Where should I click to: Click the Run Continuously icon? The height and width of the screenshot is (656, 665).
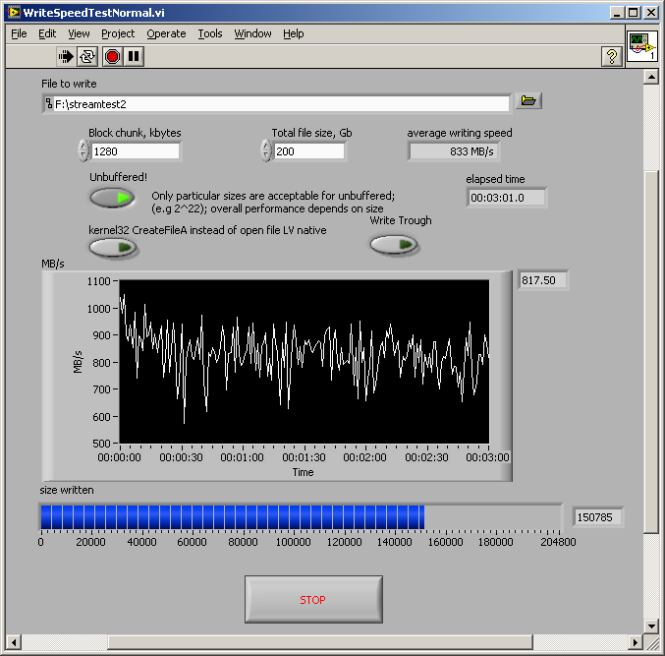(x=88, y=56)
